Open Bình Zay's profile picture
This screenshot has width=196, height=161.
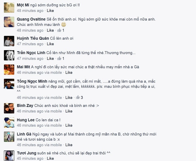tap(9, 109)
